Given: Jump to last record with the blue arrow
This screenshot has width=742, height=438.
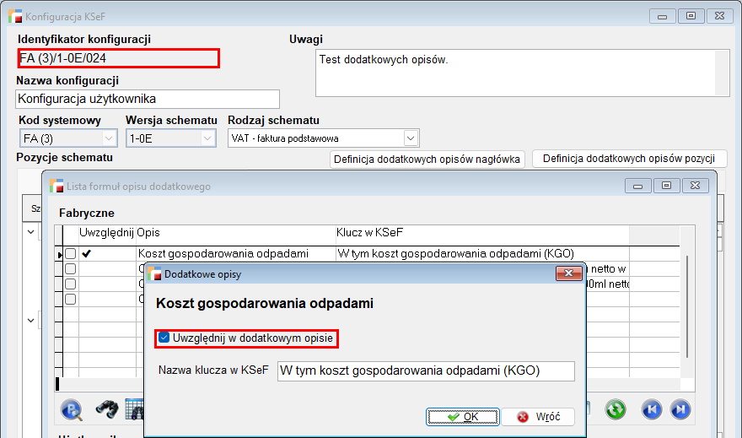Looking at the screenshot, I should point(680,409).
